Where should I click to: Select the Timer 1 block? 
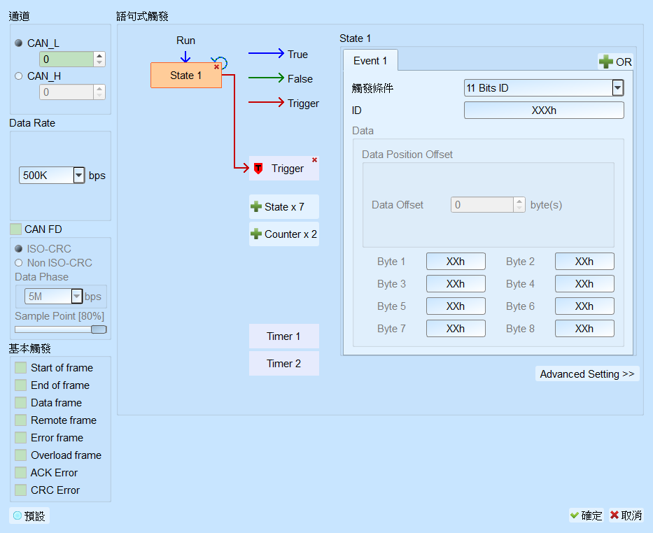point(284,336)
